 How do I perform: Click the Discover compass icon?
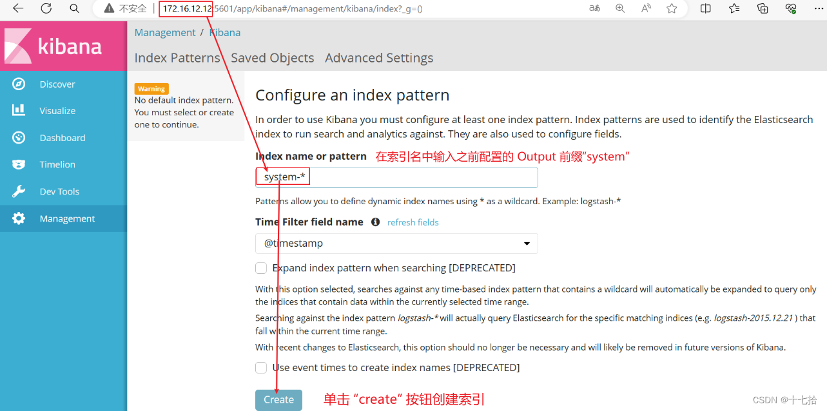(19, 84)
